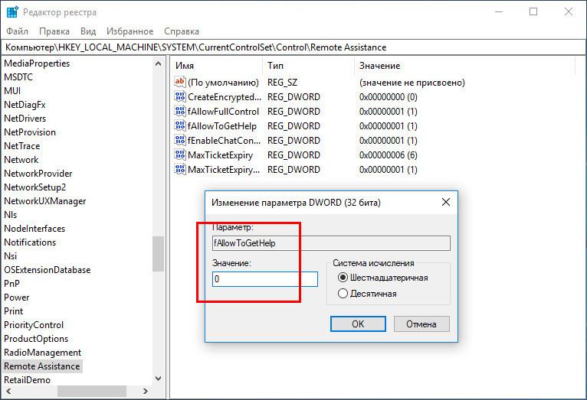Open the Правка menu
This screenshot has width=587, height=400.
coord(54,31)
